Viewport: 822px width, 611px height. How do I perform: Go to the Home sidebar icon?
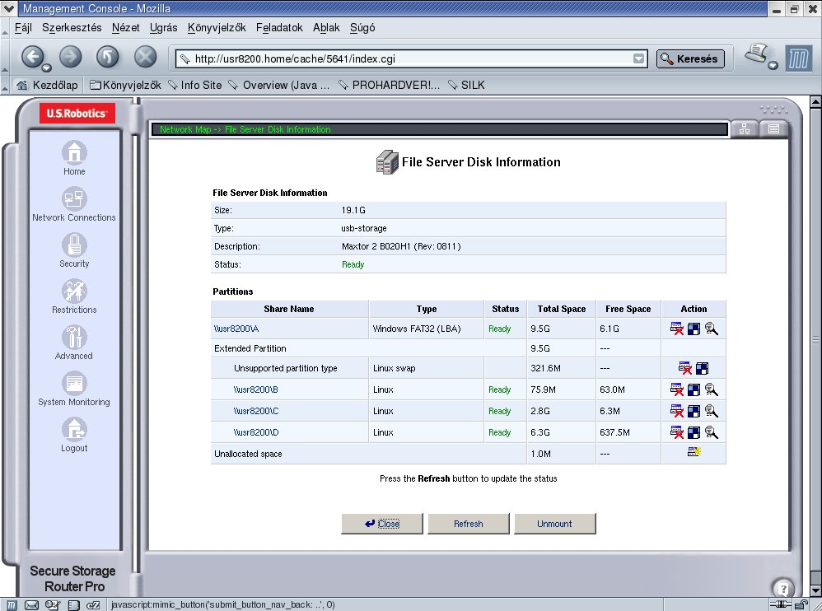74,153
